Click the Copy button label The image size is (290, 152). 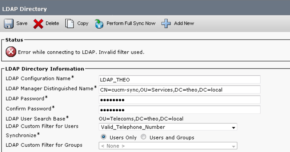(83, 23)
